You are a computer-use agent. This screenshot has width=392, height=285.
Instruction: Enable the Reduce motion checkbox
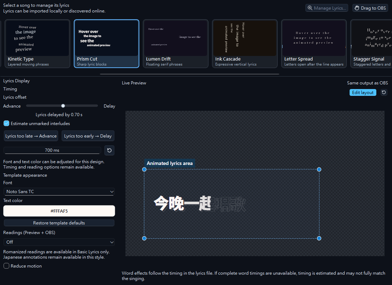click(x=6, y=266)
